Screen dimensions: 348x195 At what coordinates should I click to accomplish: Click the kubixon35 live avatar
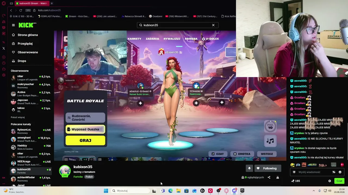(x=65, y=171)
